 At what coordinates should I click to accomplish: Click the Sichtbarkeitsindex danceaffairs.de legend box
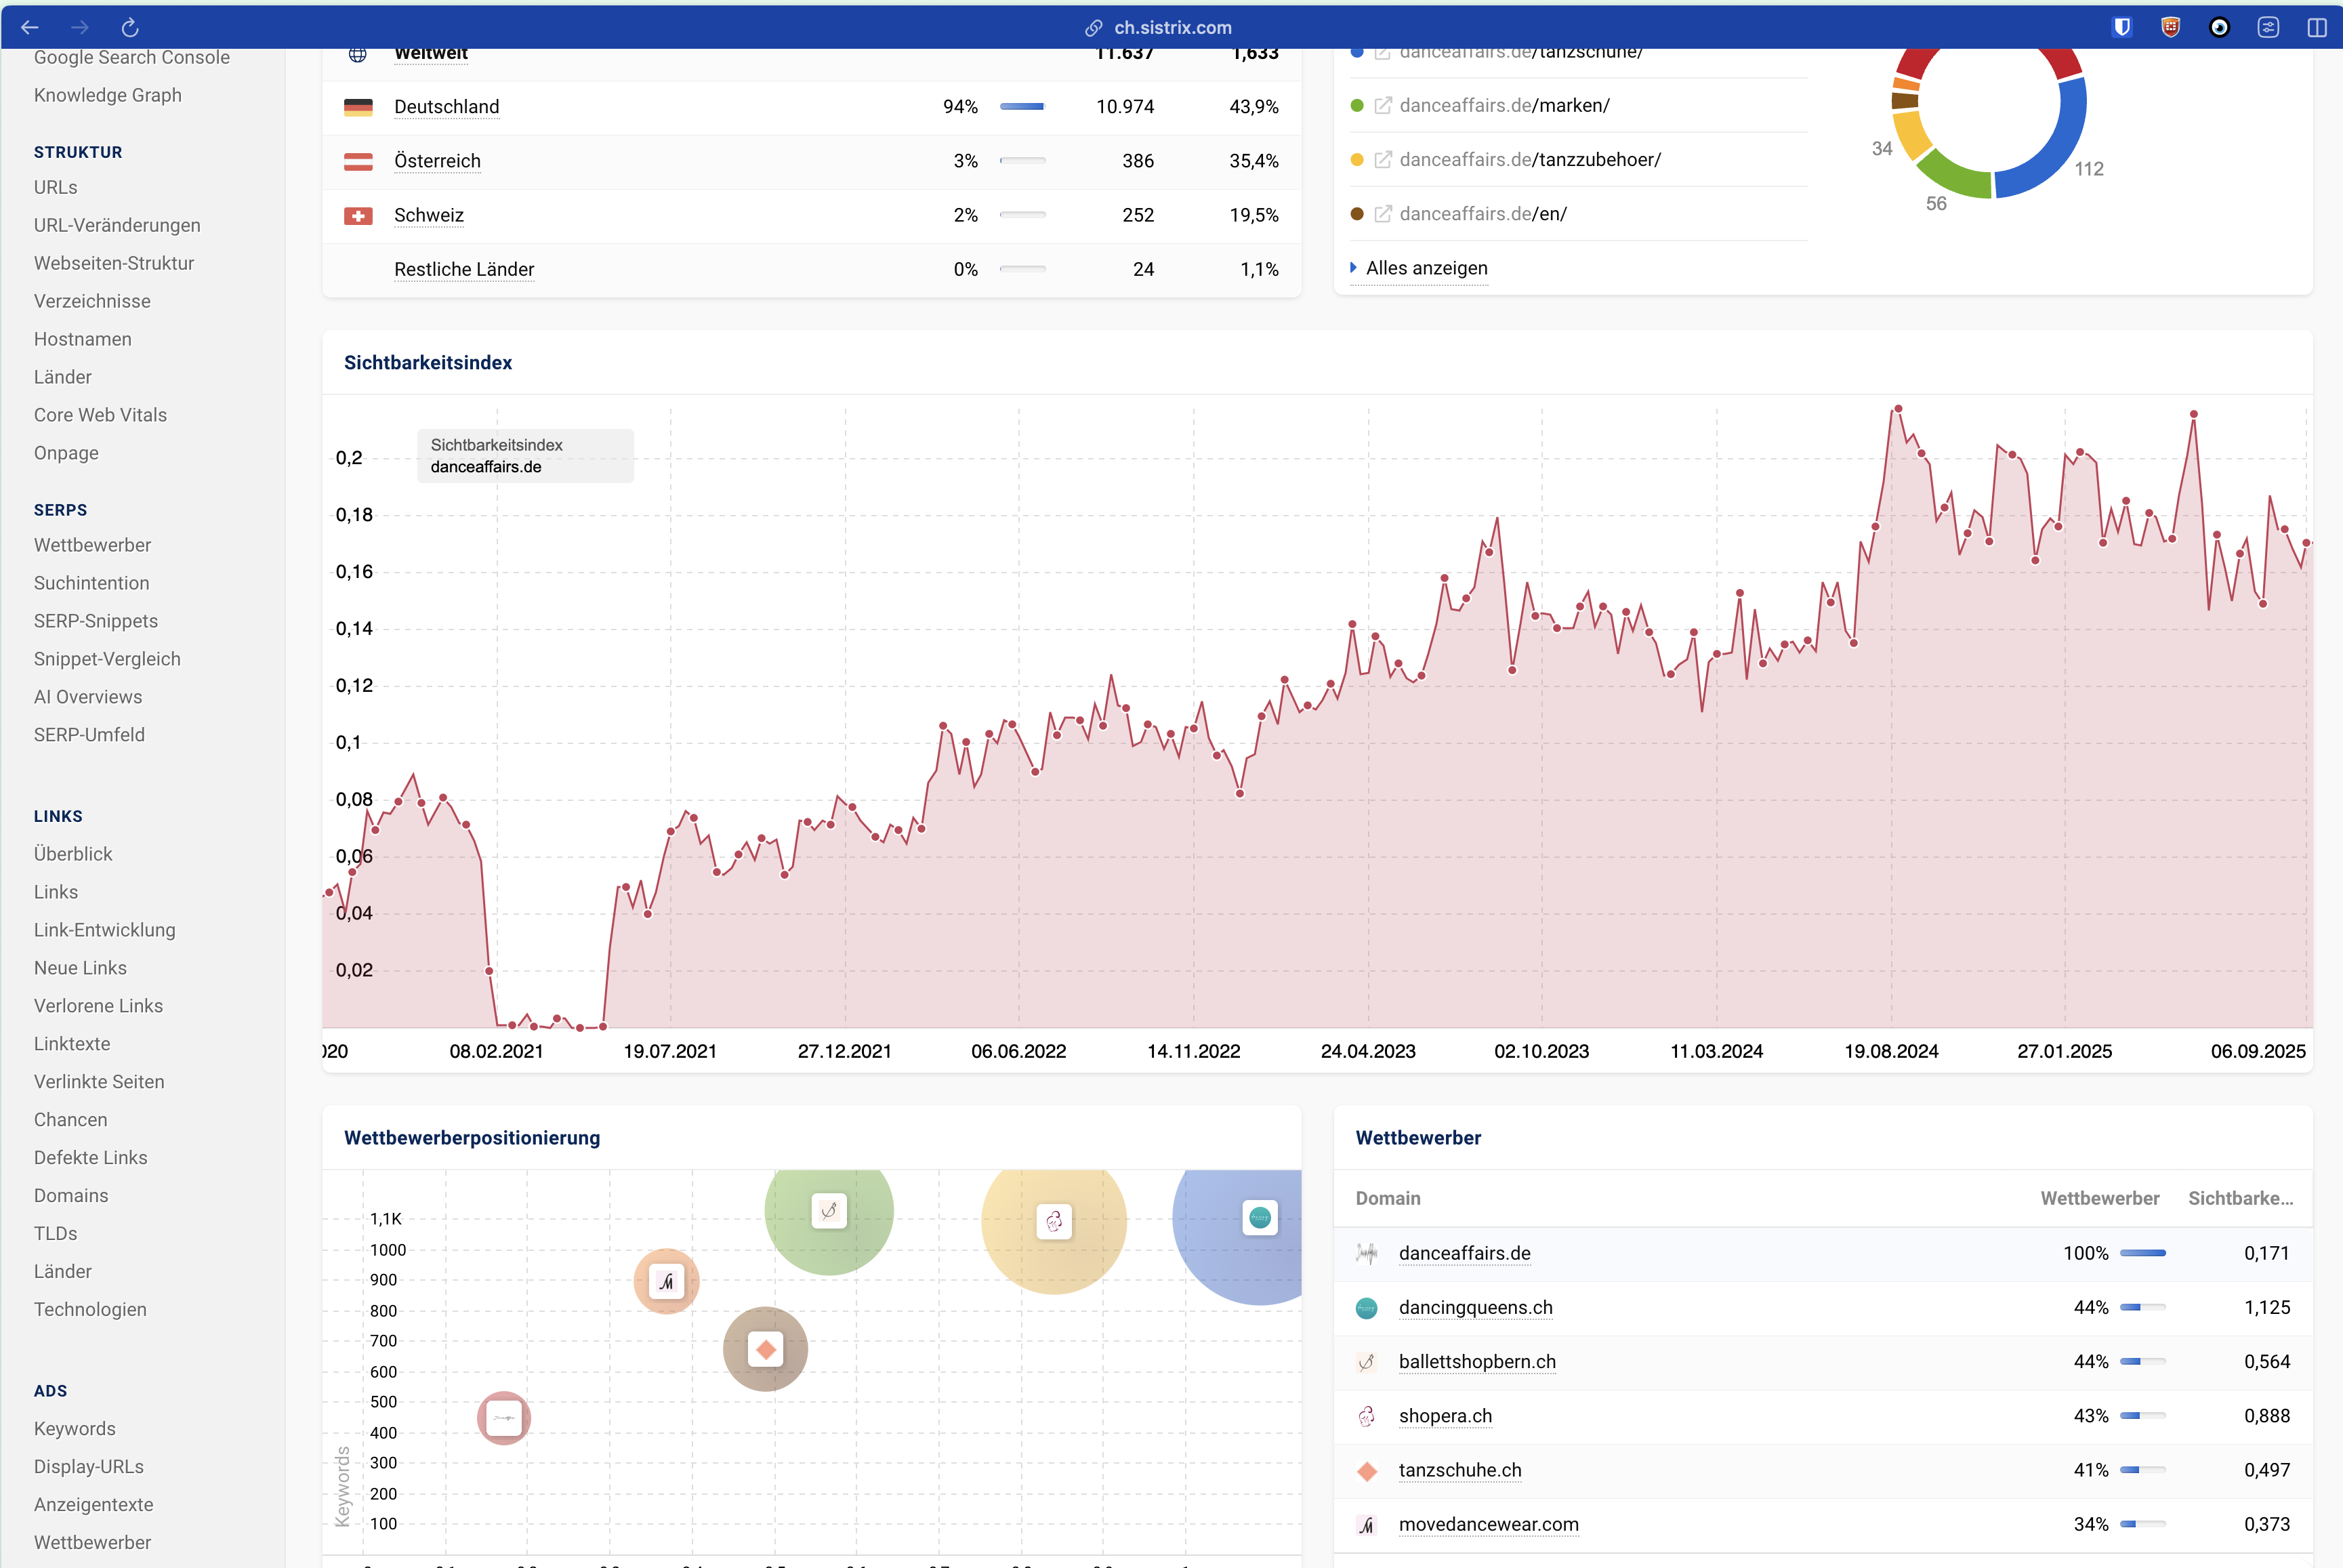(x=525, y=456)
